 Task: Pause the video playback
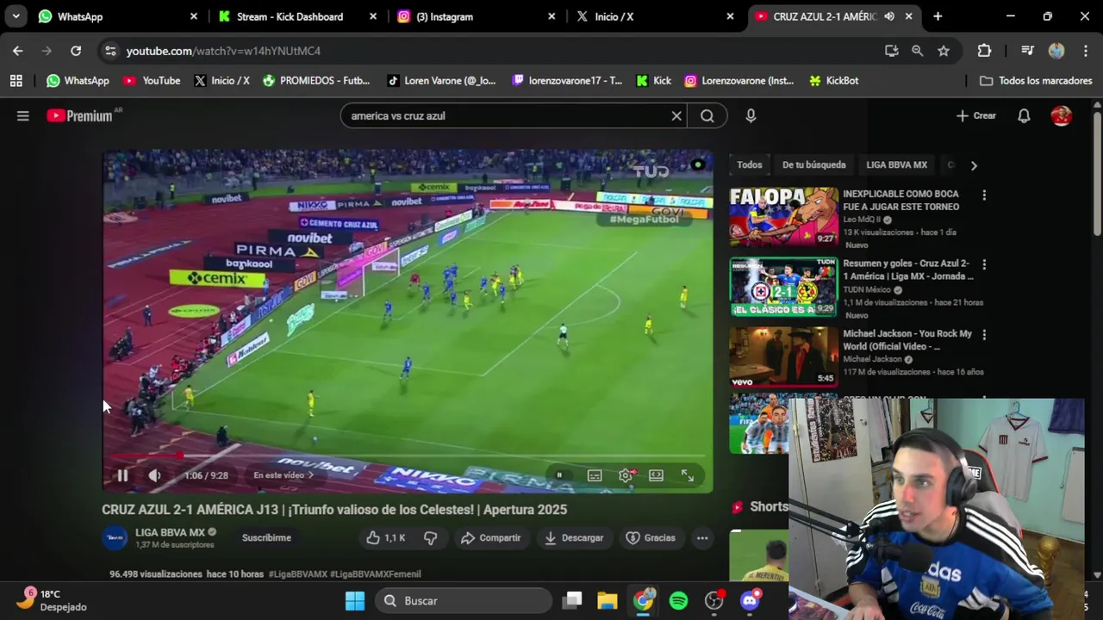pyautogui.click(x=122, y=475)
